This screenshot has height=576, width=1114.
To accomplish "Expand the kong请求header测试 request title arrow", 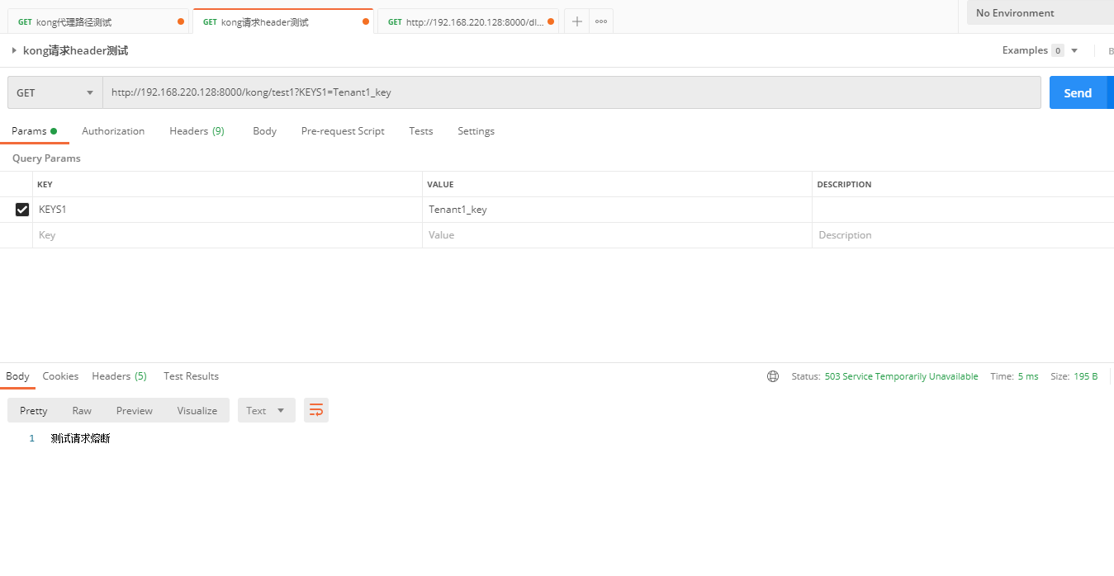I will click(x=14, y=50).
